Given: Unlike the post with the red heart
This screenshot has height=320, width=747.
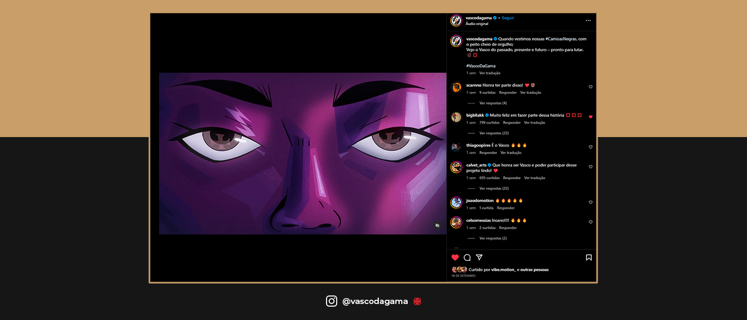Looking at the screenshot, I should pyautogui.click(x=455, y=257).
